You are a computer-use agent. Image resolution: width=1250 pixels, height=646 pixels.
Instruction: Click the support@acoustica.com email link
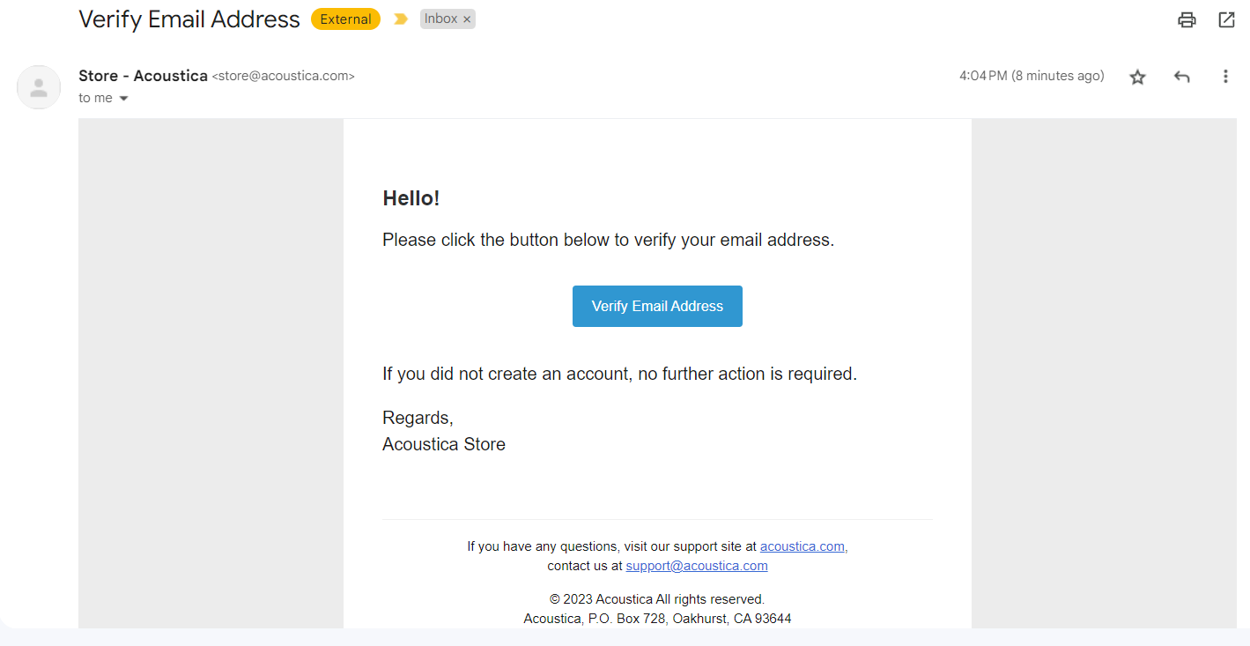(x=697, y=566)
